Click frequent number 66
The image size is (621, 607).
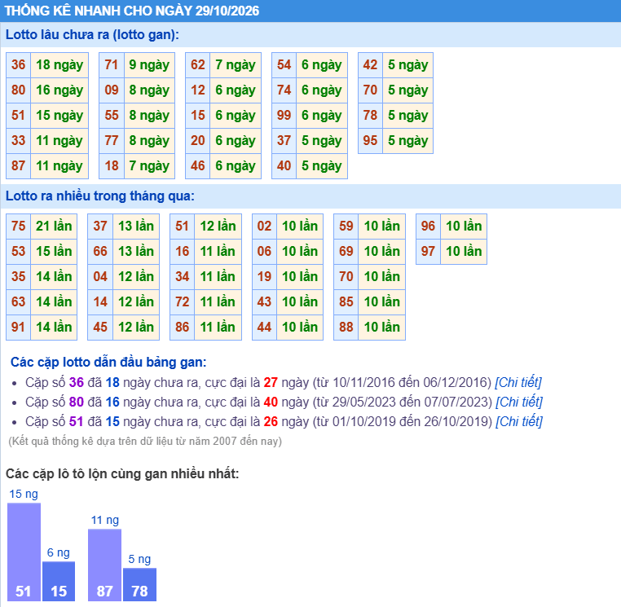100,252
